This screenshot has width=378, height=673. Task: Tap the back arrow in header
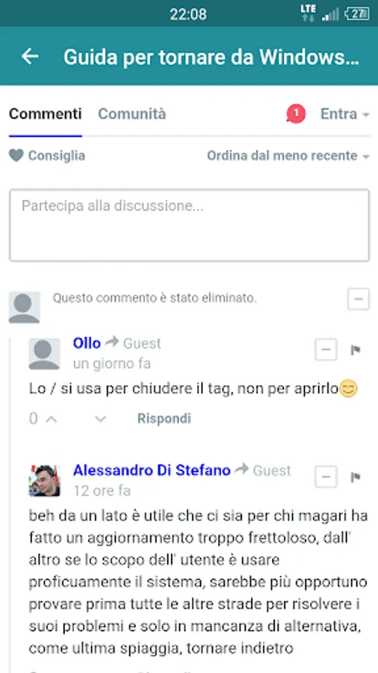(30, 56)
